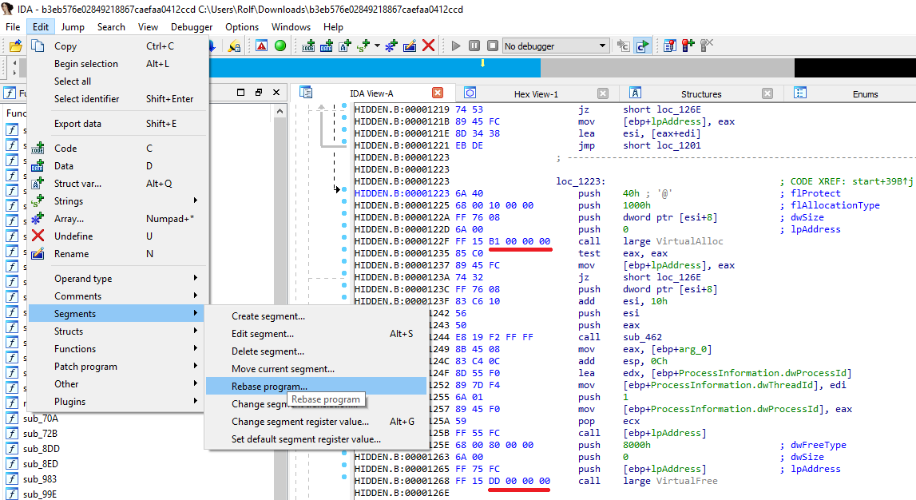916x500 pixels.
Task: Click the blue asterisk array toolbar icon
Action: (x=391, y=46)
